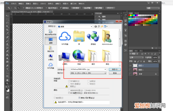
Task: Toggle the ICC配置文件 checkbox
Action: 69,93
